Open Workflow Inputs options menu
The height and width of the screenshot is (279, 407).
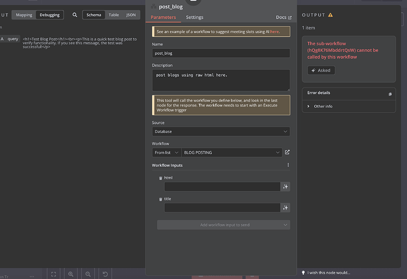pos(288,165)
